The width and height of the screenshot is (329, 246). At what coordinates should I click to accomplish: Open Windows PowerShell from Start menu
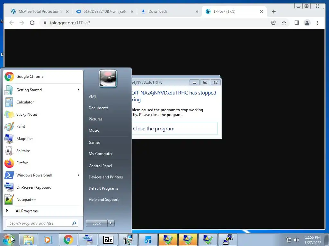coord(43,175)
